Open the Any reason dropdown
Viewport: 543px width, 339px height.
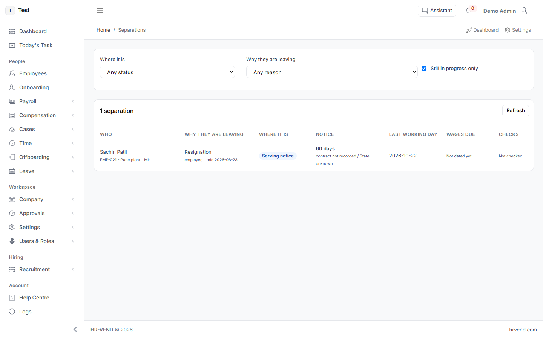coord(332,72)
